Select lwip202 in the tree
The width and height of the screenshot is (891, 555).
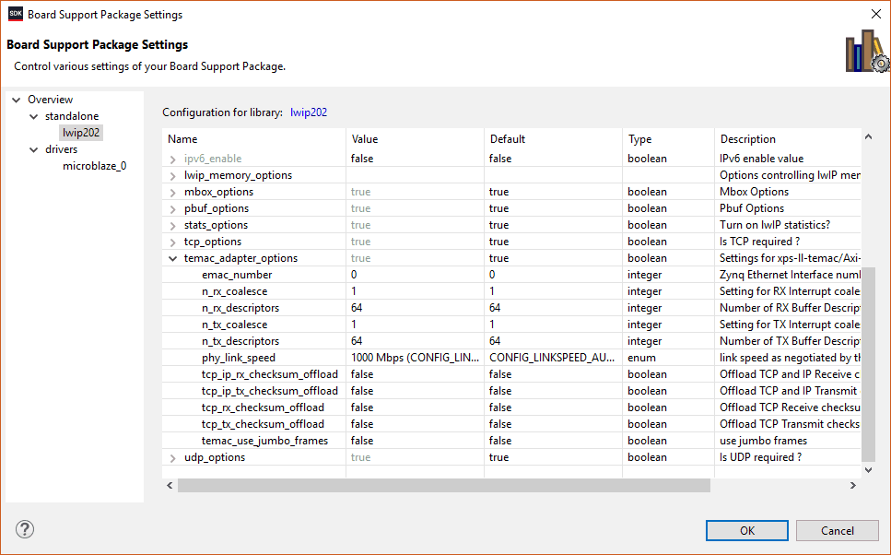coord(81,133)
